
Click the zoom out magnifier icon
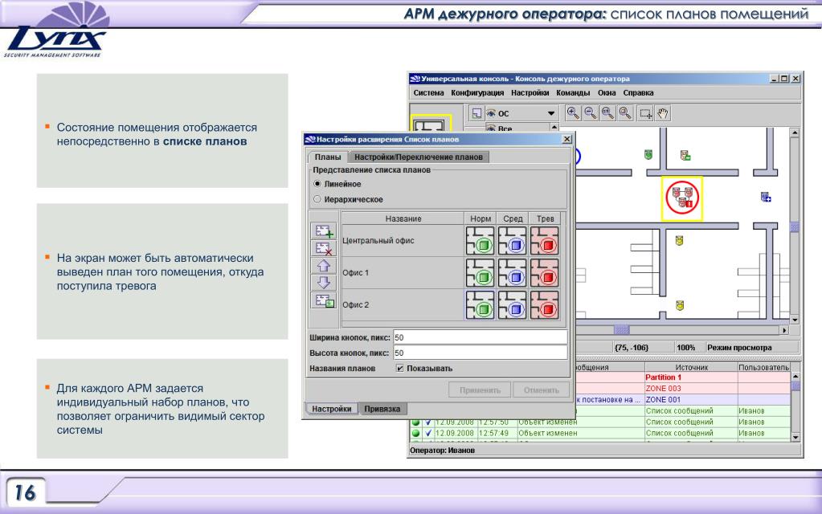tap(591, 113)
